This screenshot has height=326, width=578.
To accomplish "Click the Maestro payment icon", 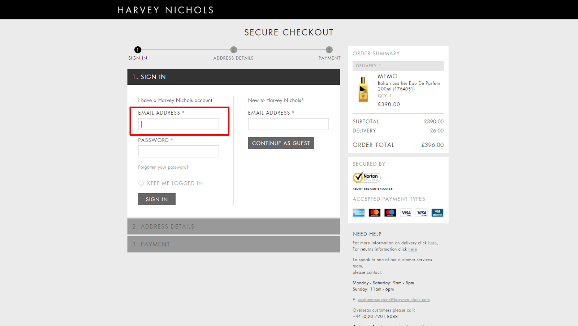I will (x=390, y=213).
